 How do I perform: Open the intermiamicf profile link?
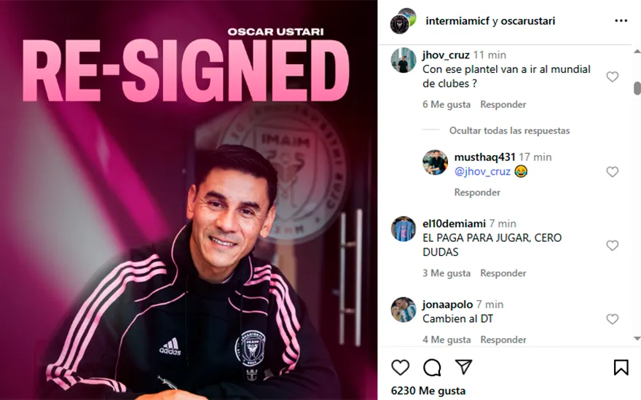(457, 21)
